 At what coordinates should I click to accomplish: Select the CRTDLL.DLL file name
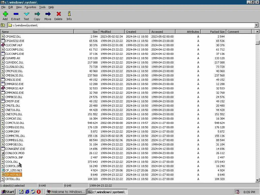13,179
